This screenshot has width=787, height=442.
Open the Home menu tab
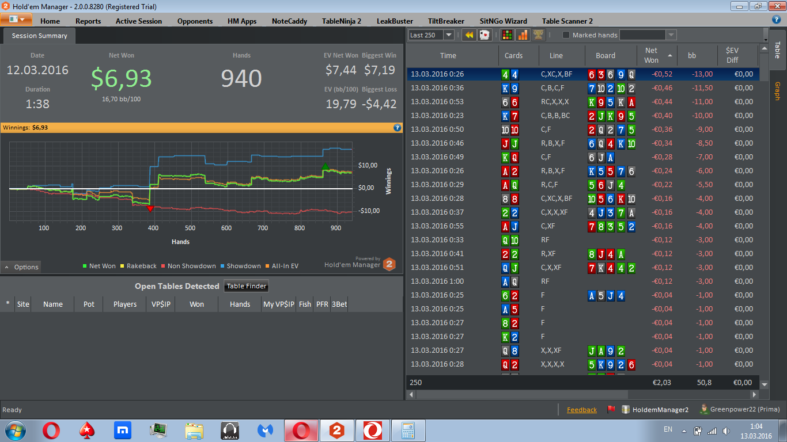pyautogui.click(x=50, y=21)
